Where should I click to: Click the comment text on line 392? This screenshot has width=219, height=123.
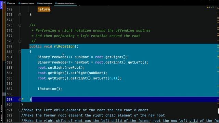coord(93,115)
